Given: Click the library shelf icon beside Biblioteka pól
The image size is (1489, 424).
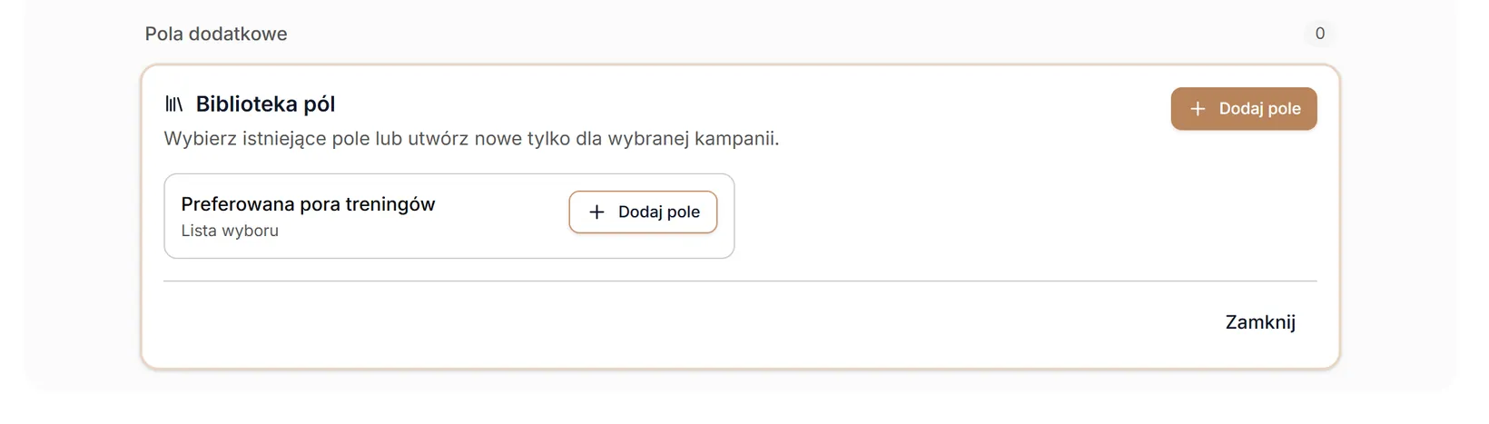Looking at the screenshot, I should click(173, 104).
